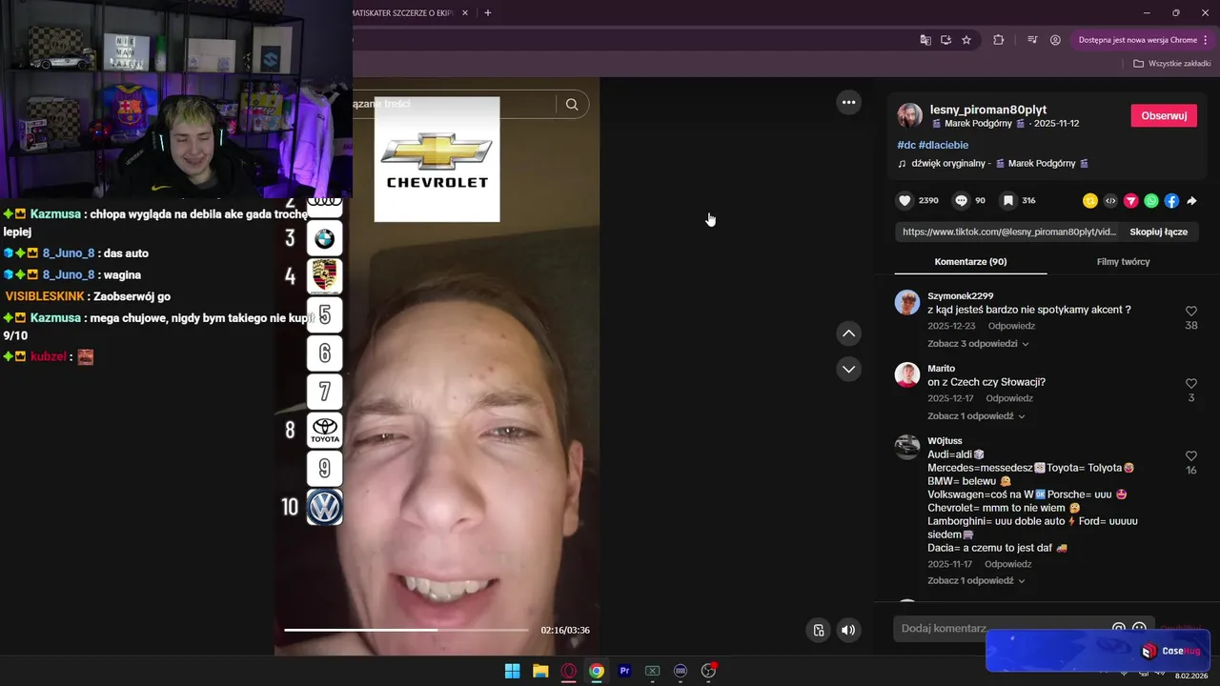Click install app icon in address bar
The width and height of the screenshot is (1220, 686).
(x=945, y=40)
